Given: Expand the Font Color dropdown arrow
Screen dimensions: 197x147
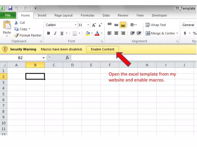Looking at the screenshot, I should (x=102, y=33).
